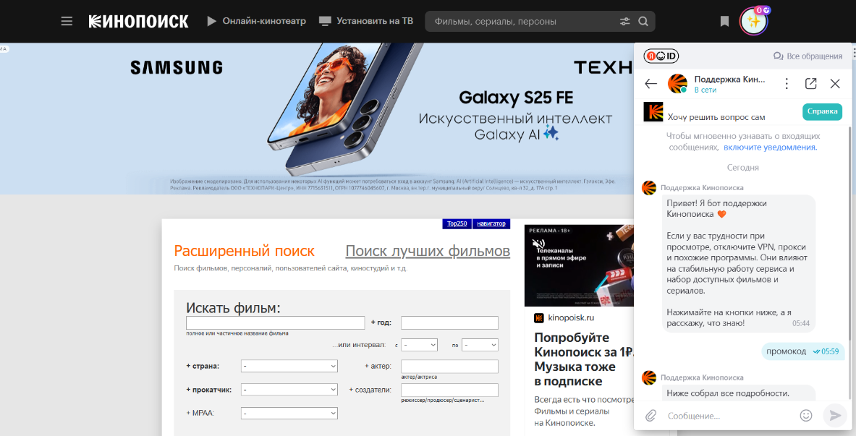Expand the year interval 'с' dropdown

click(419, 345)
